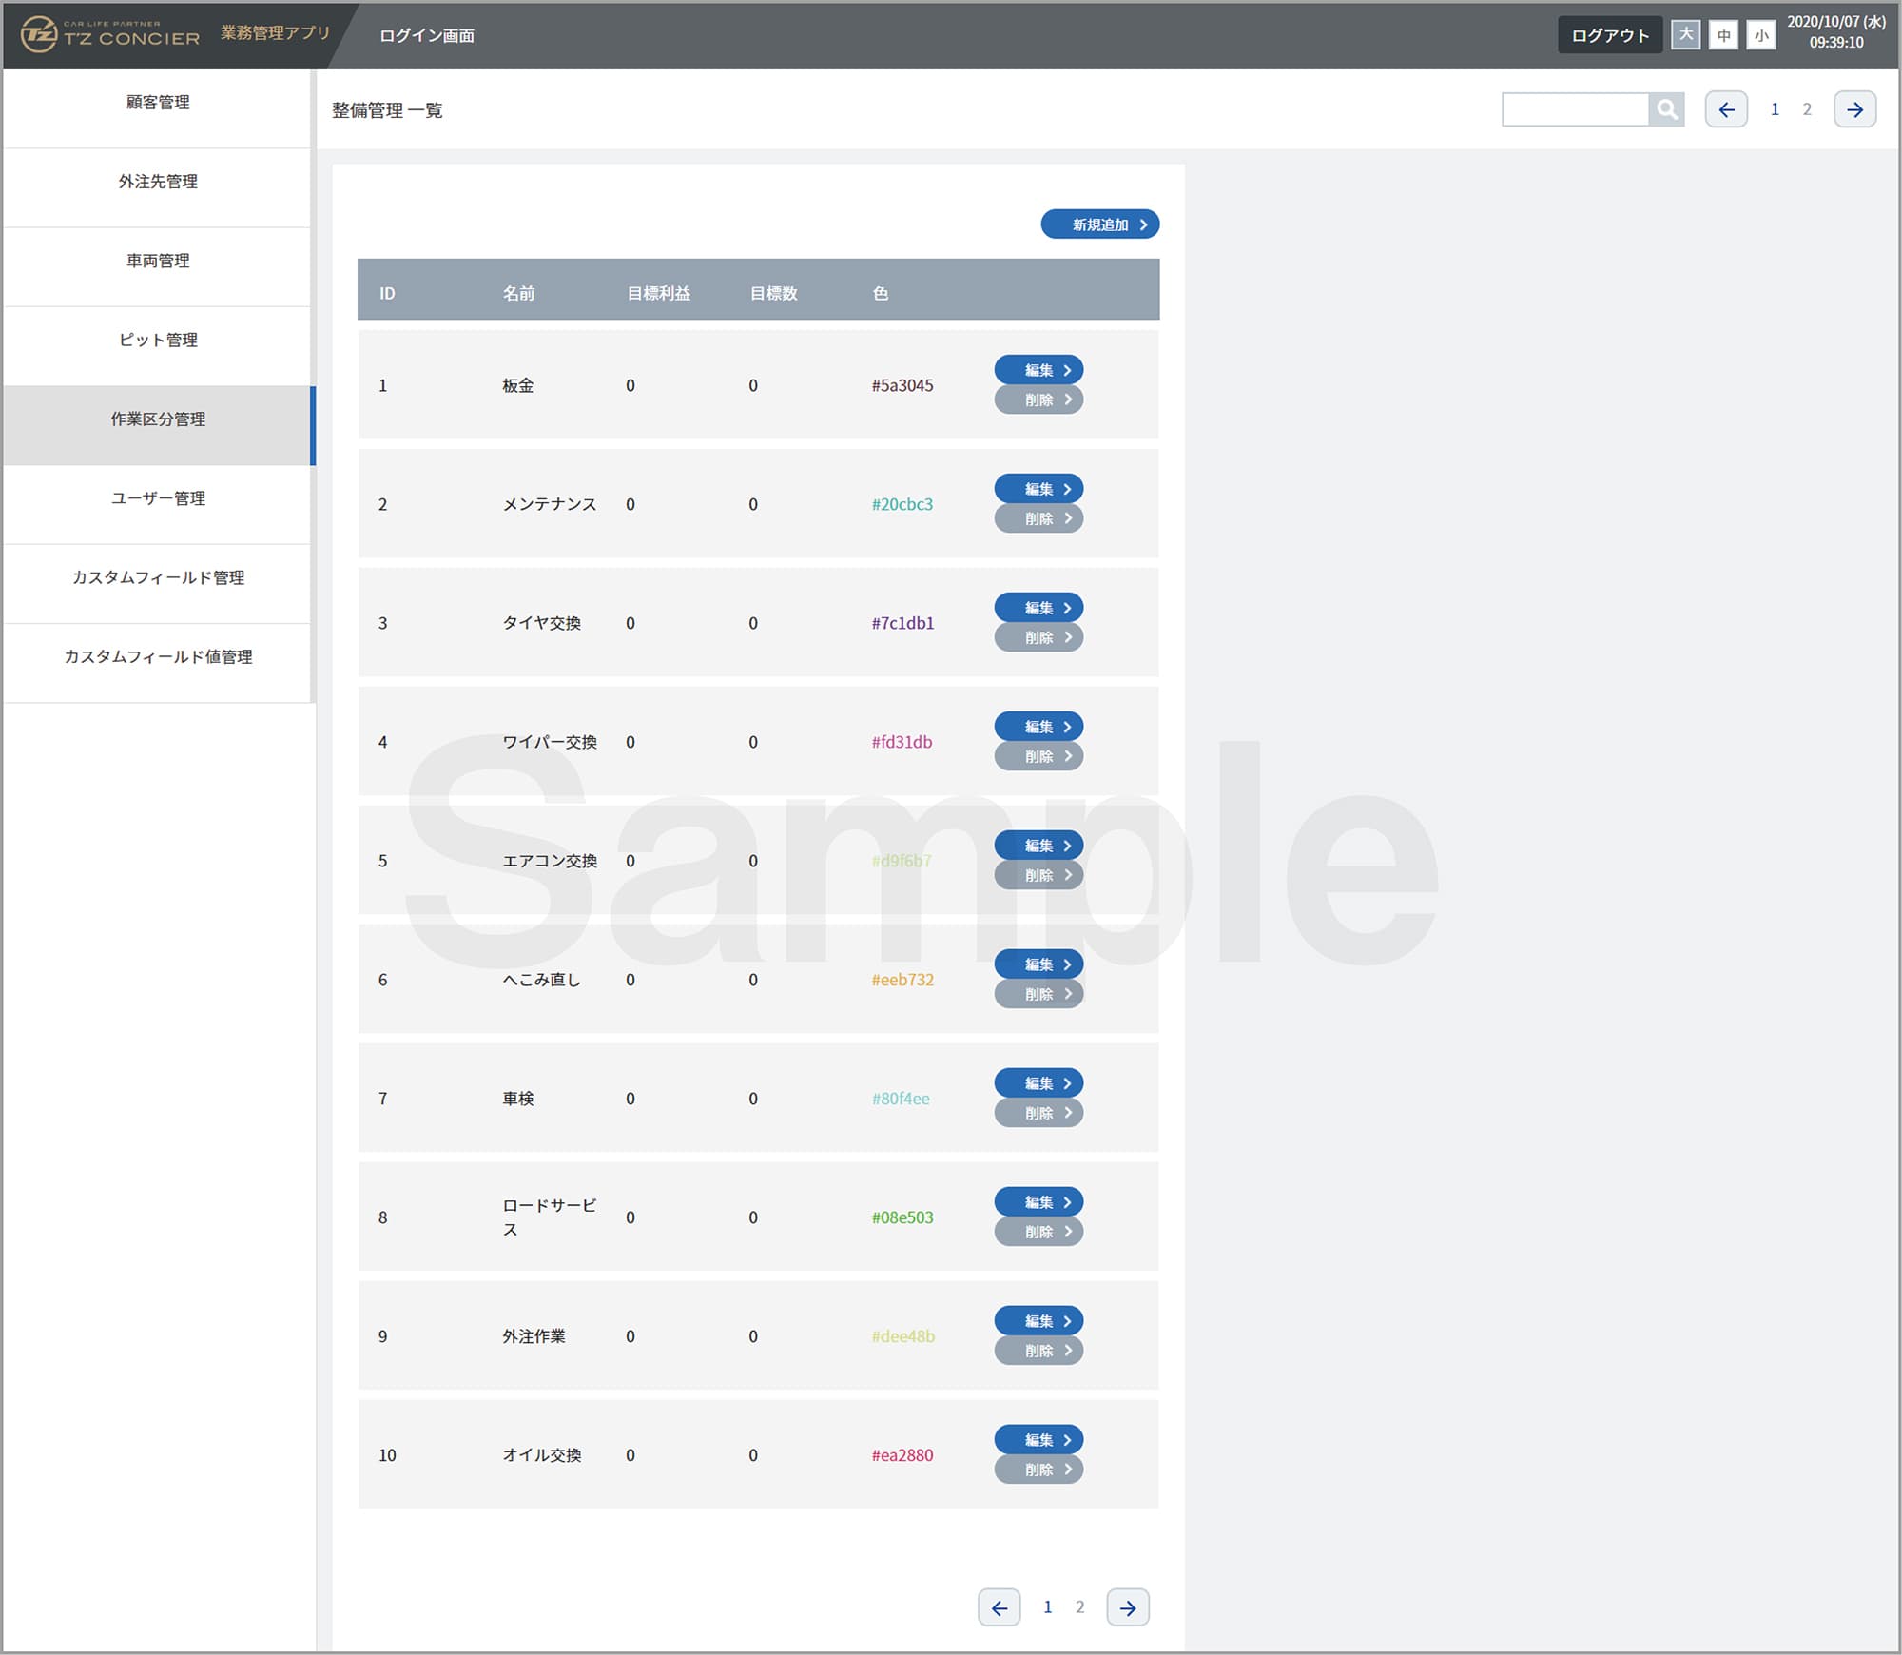Image resolution: width=1902 pixels, height=1655 pixels.
Task: Click the search magnifier icon
Action: (1666, 109)
